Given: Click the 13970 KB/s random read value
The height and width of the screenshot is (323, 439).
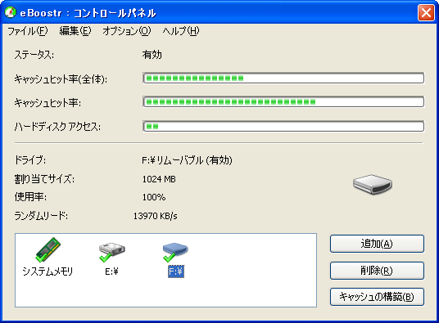Looking at the screenshot, I should (155, 216).
